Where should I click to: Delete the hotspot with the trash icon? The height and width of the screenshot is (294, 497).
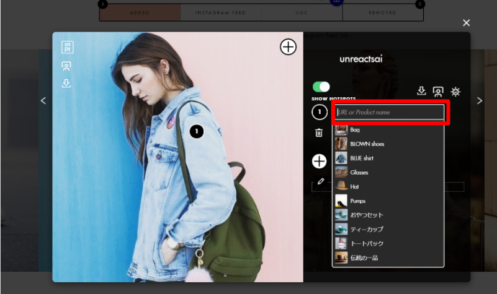(x=319, y=133)
